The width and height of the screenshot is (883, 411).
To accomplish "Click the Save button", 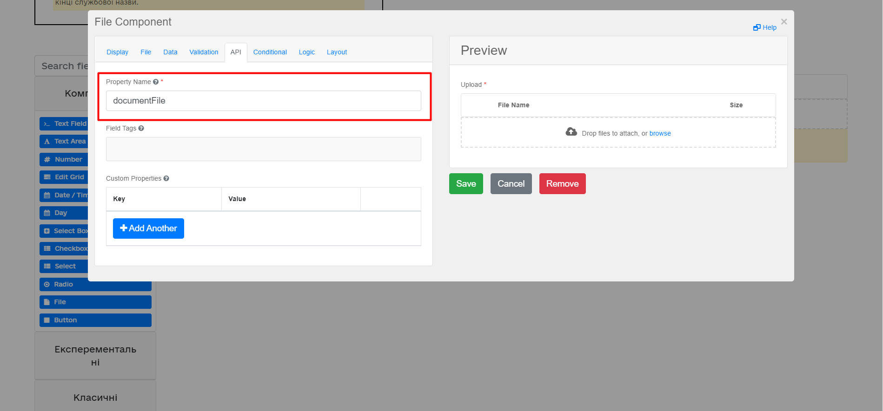I will (466, 183).
